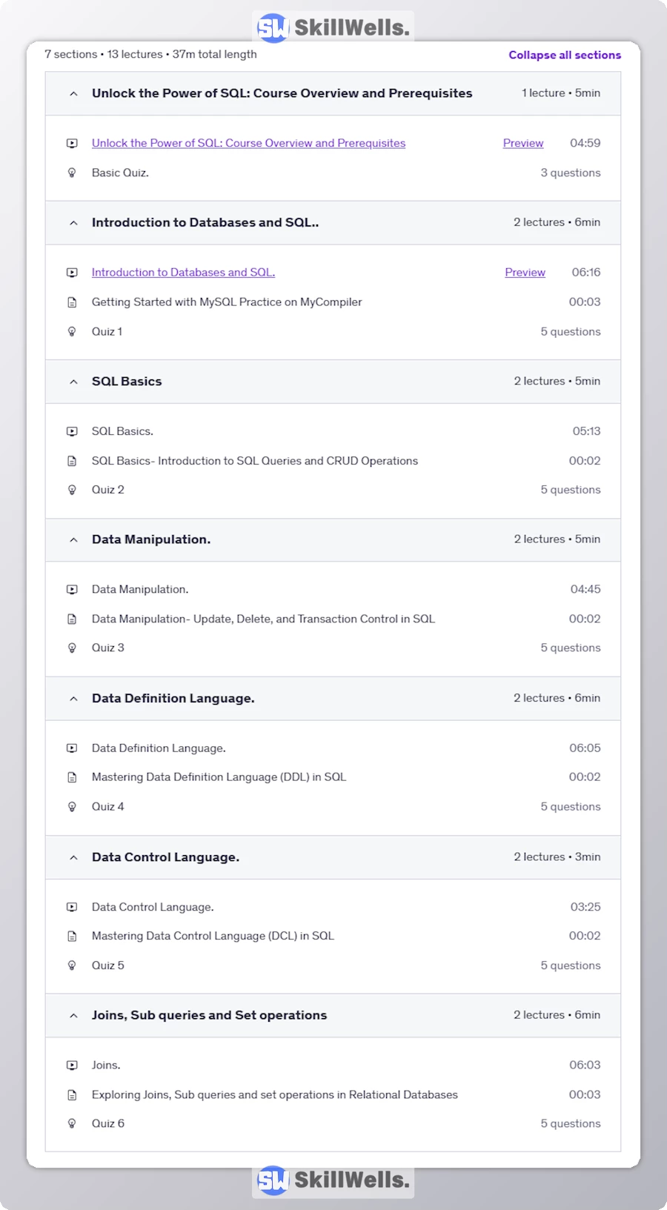The image size is (667, 1210).
Task: Click the Quiz 3 title
Action: pyautogui.click(x=108, y=648)
